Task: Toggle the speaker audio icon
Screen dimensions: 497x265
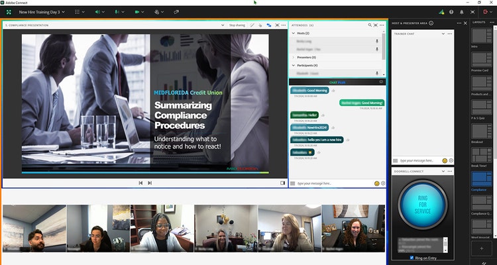Action: click(x=97, y=12)
